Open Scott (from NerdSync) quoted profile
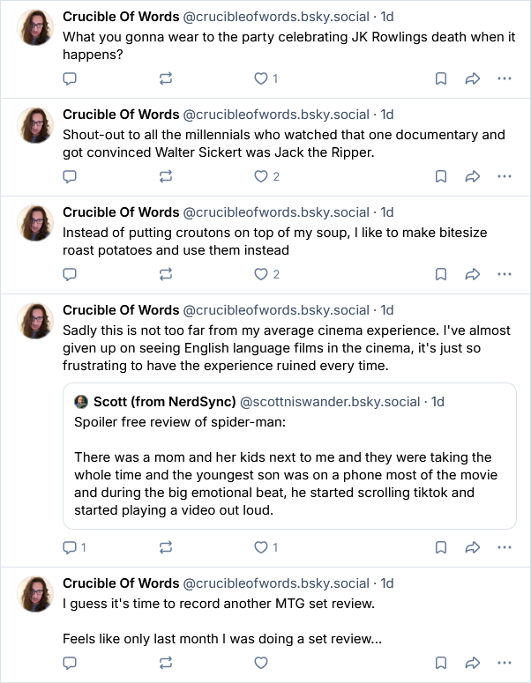This screenshot has width=531, height=683. tap(164, 402)
